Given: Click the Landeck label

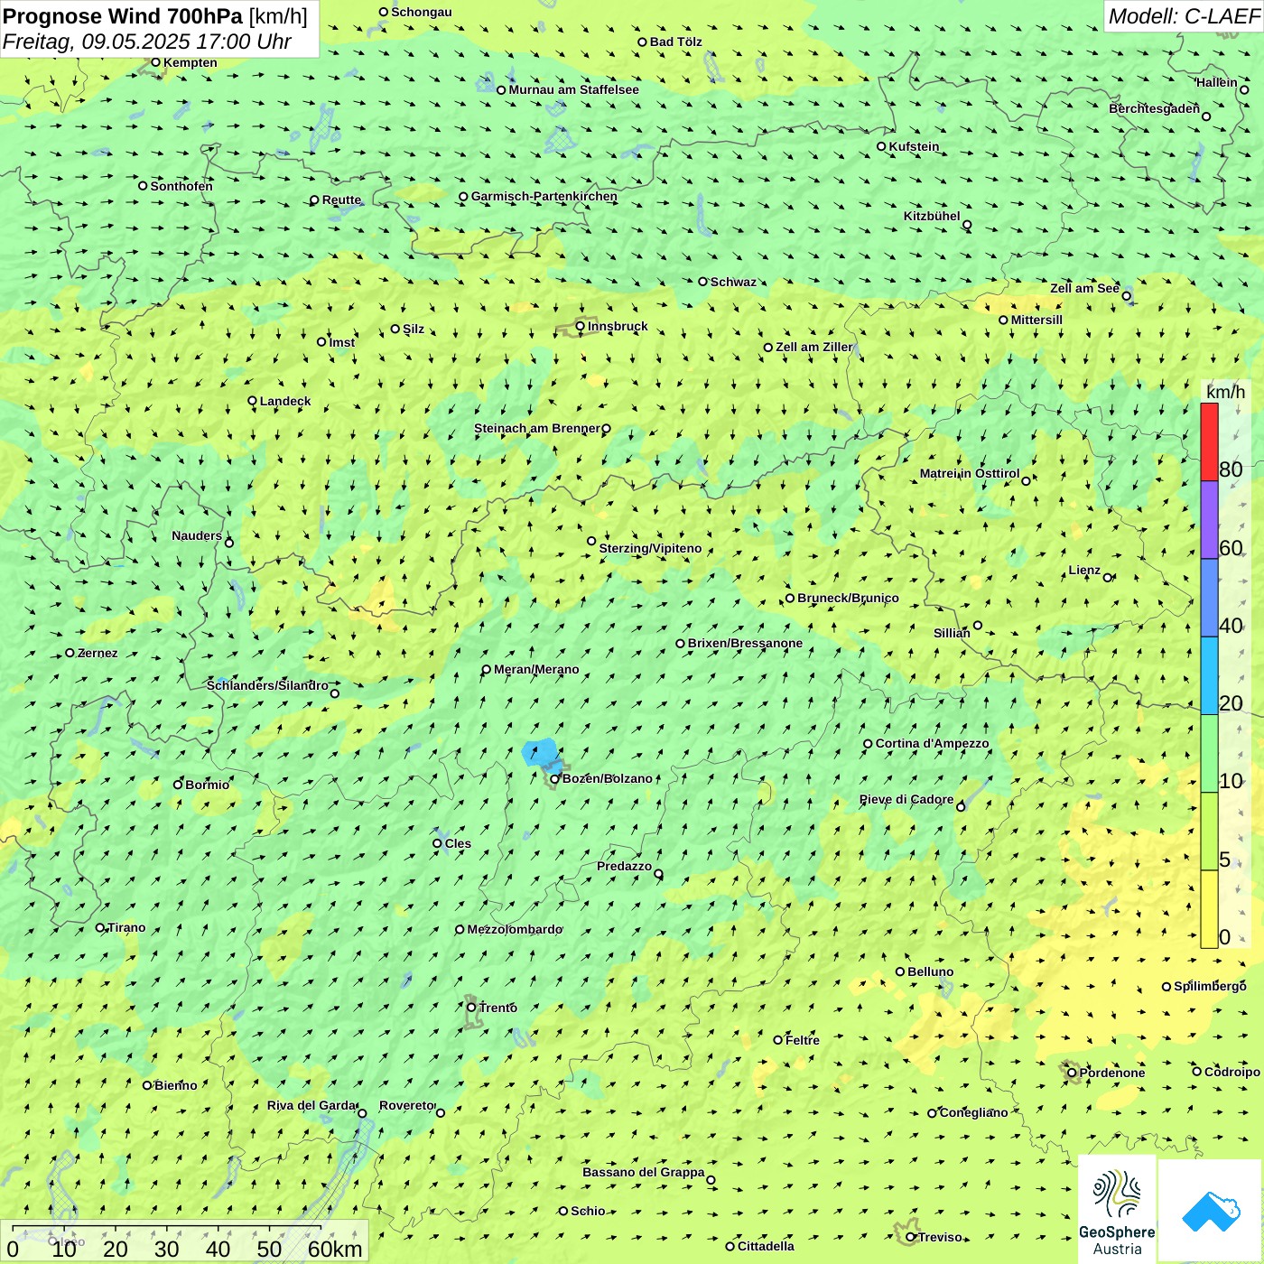Looking at the screenshot, I should point(285,401).
